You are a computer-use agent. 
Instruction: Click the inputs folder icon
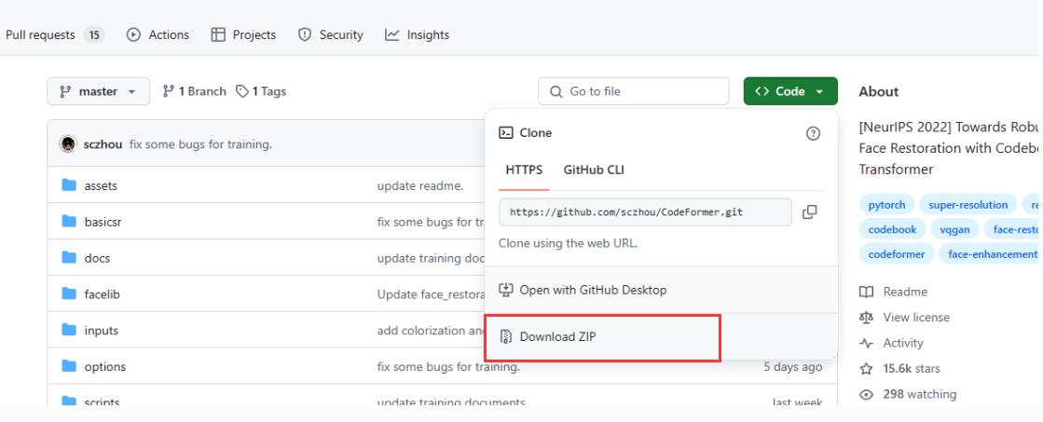69,330
